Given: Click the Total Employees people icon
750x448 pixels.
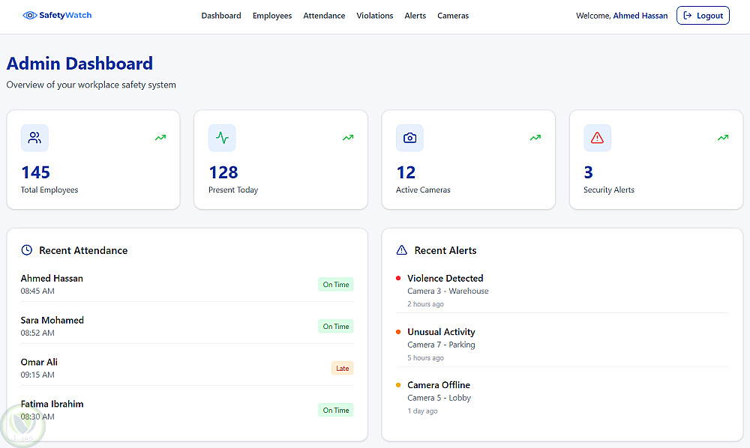Looking at the screenshot, I should click(x=34, y=138).
